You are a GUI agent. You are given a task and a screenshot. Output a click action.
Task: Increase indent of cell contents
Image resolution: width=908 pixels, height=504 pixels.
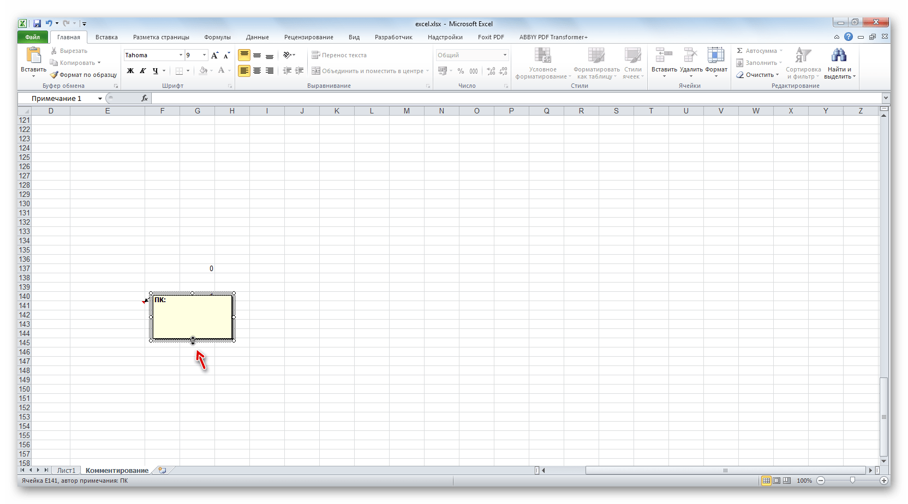point(300,70)
